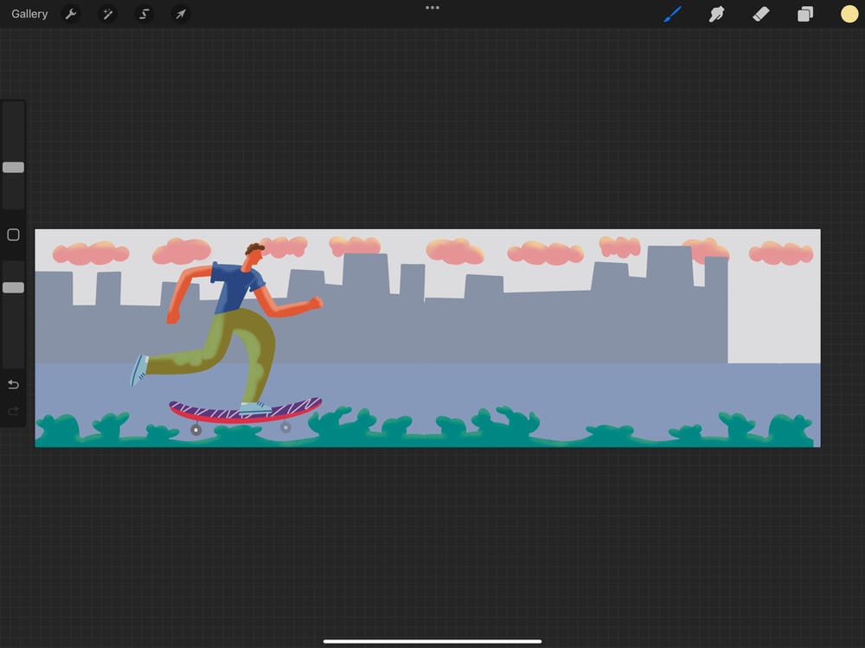Redo the last undone action
Screen dimensions: 865x648
(13, 411)
